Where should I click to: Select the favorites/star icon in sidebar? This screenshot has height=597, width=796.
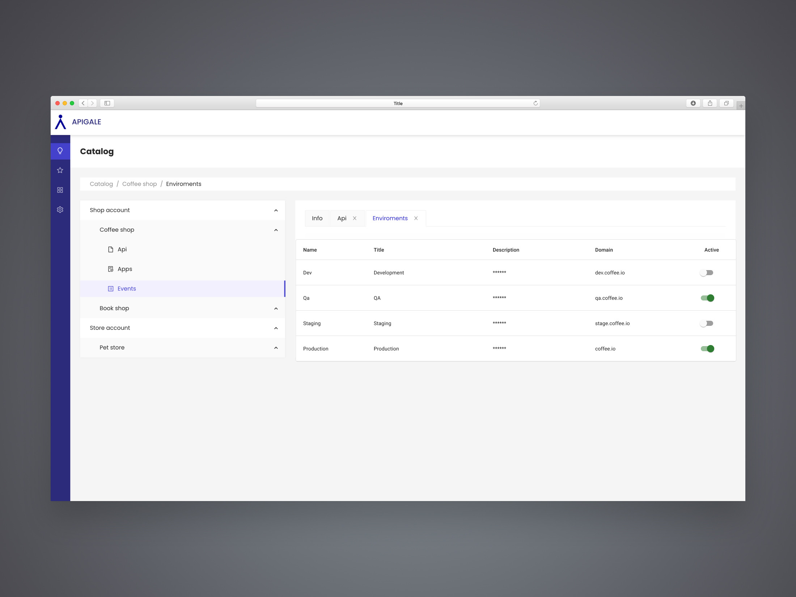click(60, 170)
